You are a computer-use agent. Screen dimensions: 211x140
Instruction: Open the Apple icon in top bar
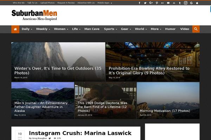tap(197, 3)
